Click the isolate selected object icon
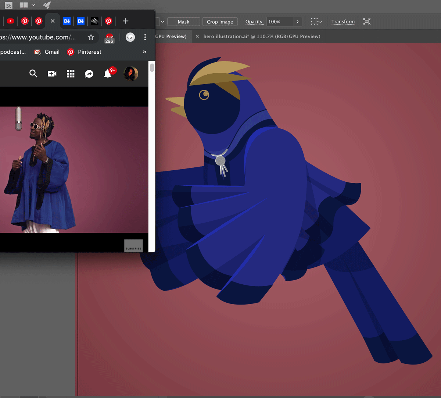Image resolution: width=441 pixels, height=398 pixels. tap(366, 22)
